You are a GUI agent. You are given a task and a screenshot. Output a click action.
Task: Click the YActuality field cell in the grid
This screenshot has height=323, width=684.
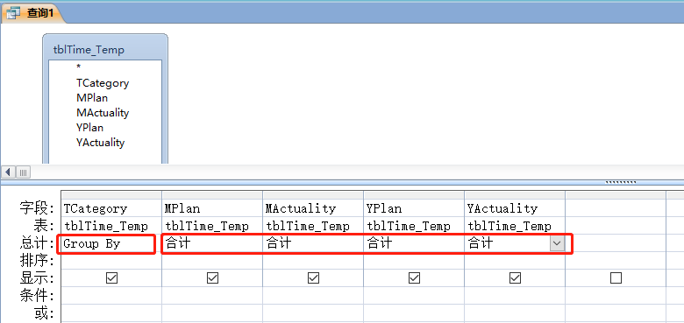point(514,208)
